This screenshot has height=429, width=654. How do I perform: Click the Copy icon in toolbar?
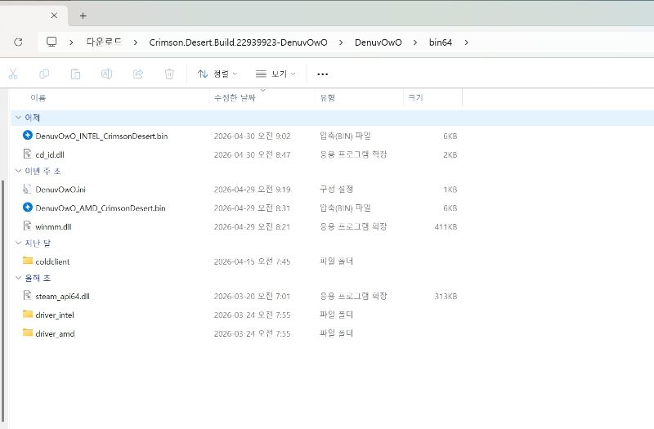(44, 74)
